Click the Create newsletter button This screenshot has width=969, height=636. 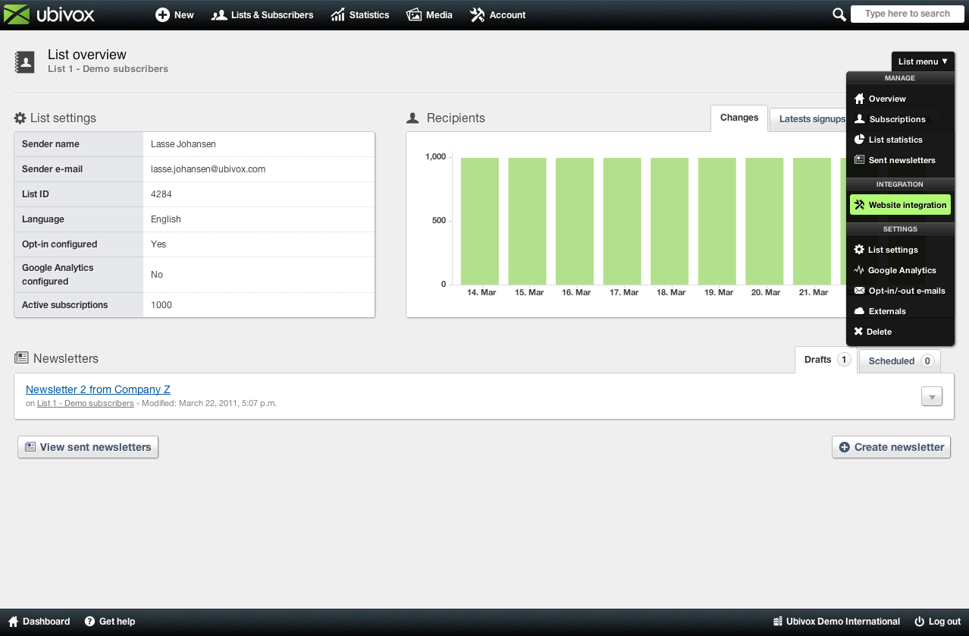pyautogui.click(x=892, y=447)
